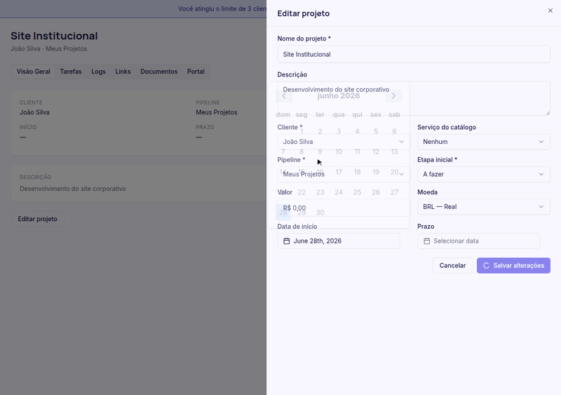Select day 19 in the calendar

[376, 172]
